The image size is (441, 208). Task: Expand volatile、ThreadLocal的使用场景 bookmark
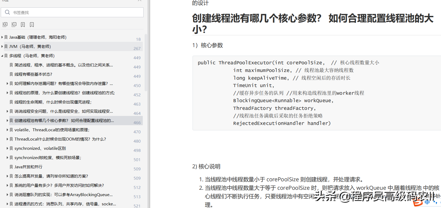coord(7,130)
